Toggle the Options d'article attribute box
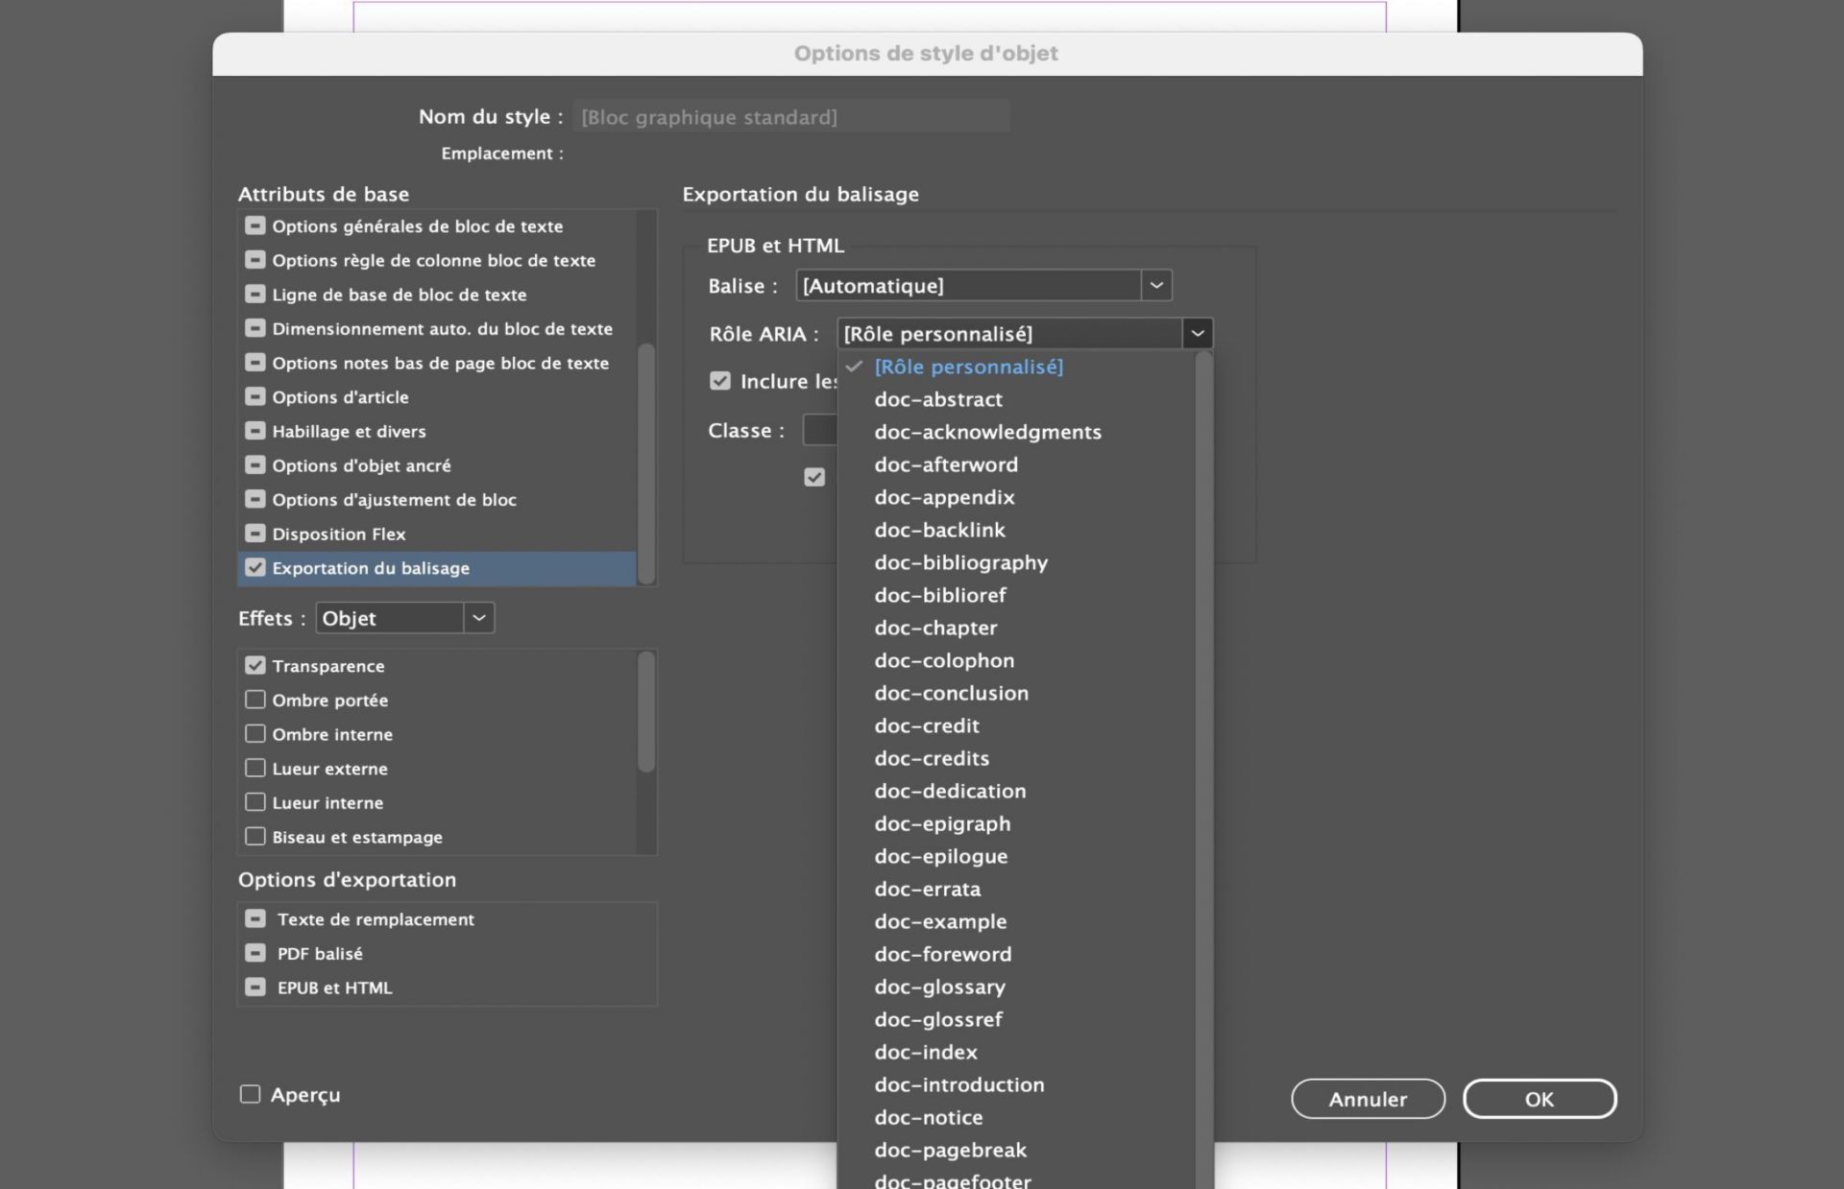This screenshot has height=1189, width=1844. click(x=255, y=396)
